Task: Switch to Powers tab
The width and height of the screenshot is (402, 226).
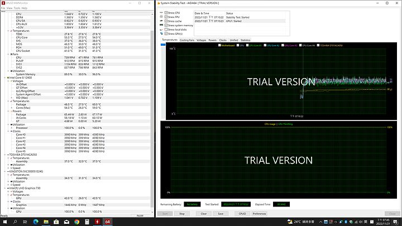Action: click(212, 40)
